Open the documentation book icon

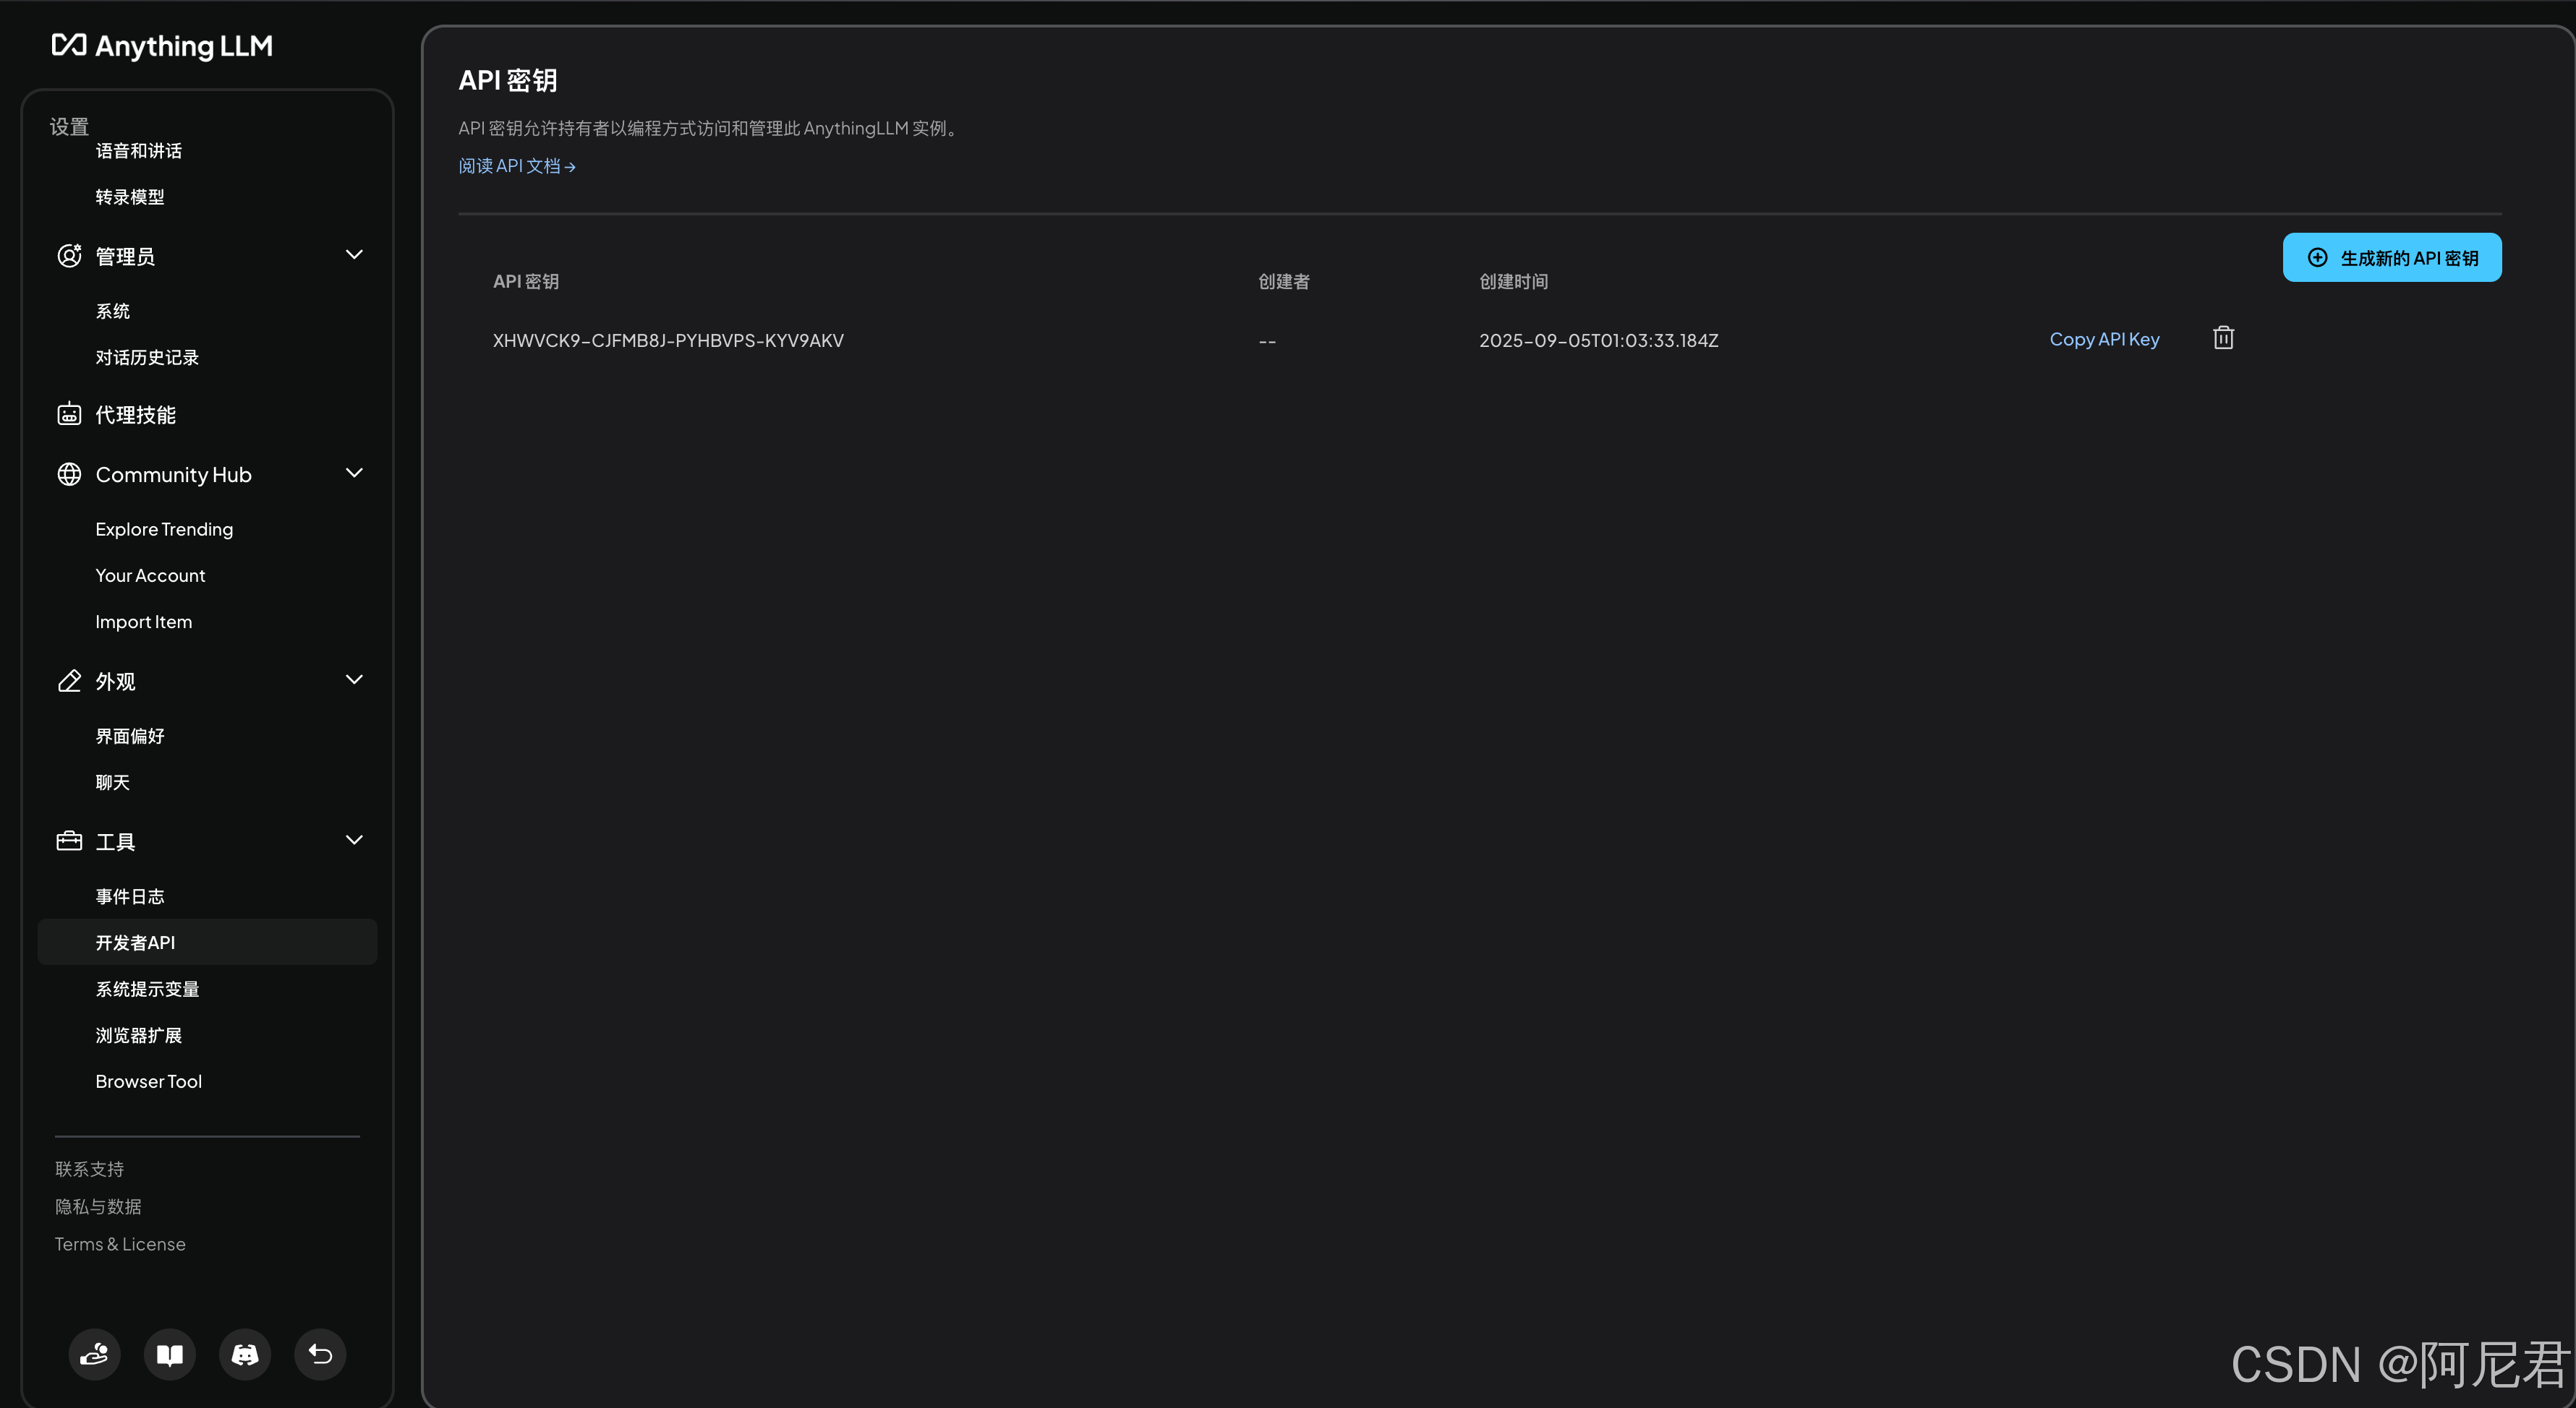pos(170,1354)
